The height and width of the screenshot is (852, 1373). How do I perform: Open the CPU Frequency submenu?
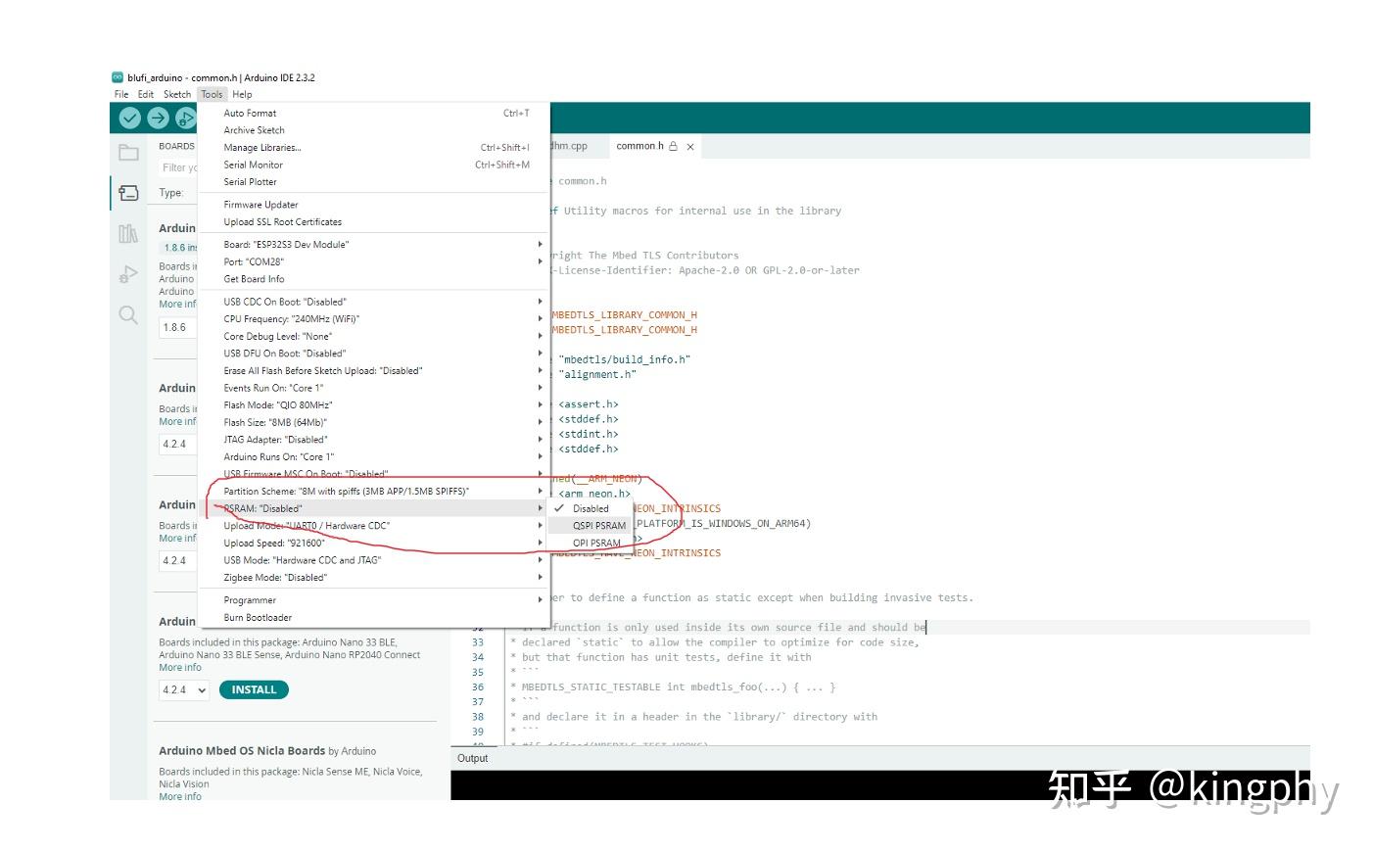pyautogui.click(x=373, y=319)
